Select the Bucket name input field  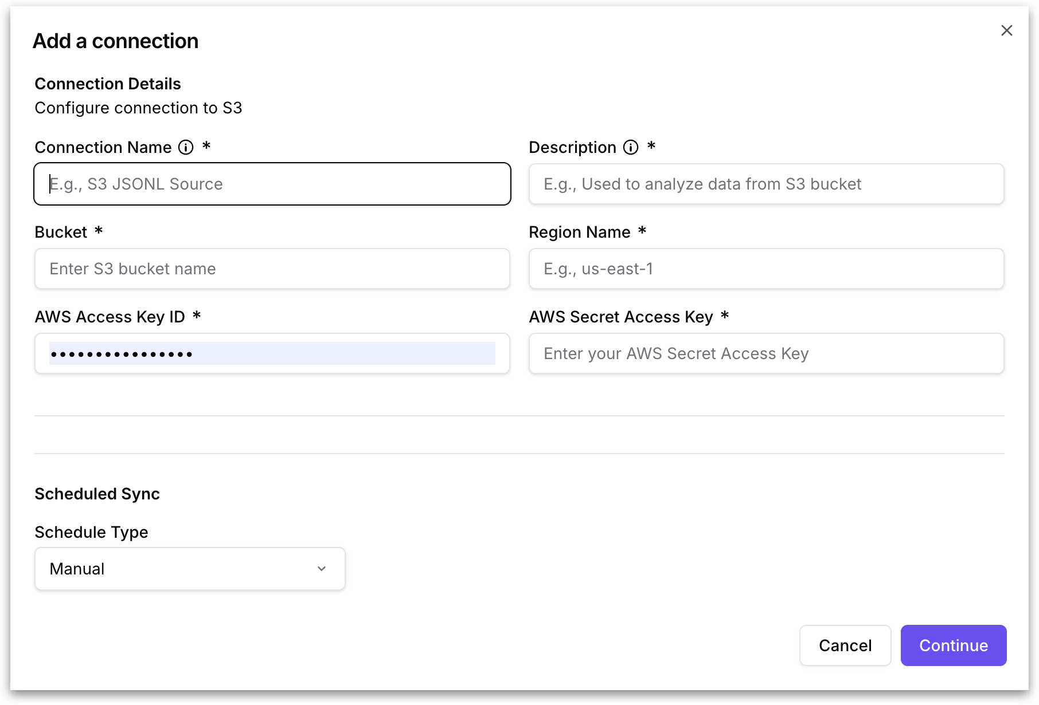[272, 269]
